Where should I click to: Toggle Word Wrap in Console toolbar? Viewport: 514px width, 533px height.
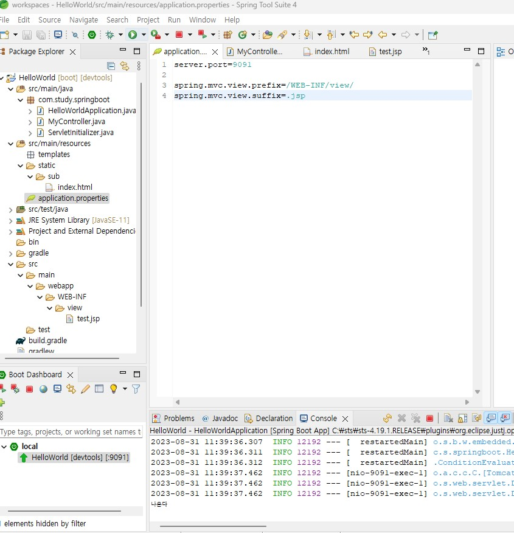click(x=477, y=418)
